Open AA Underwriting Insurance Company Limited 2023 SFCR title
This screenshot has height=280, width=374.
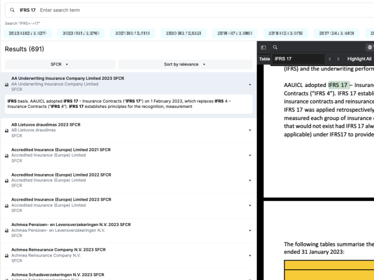click(68, 78)
